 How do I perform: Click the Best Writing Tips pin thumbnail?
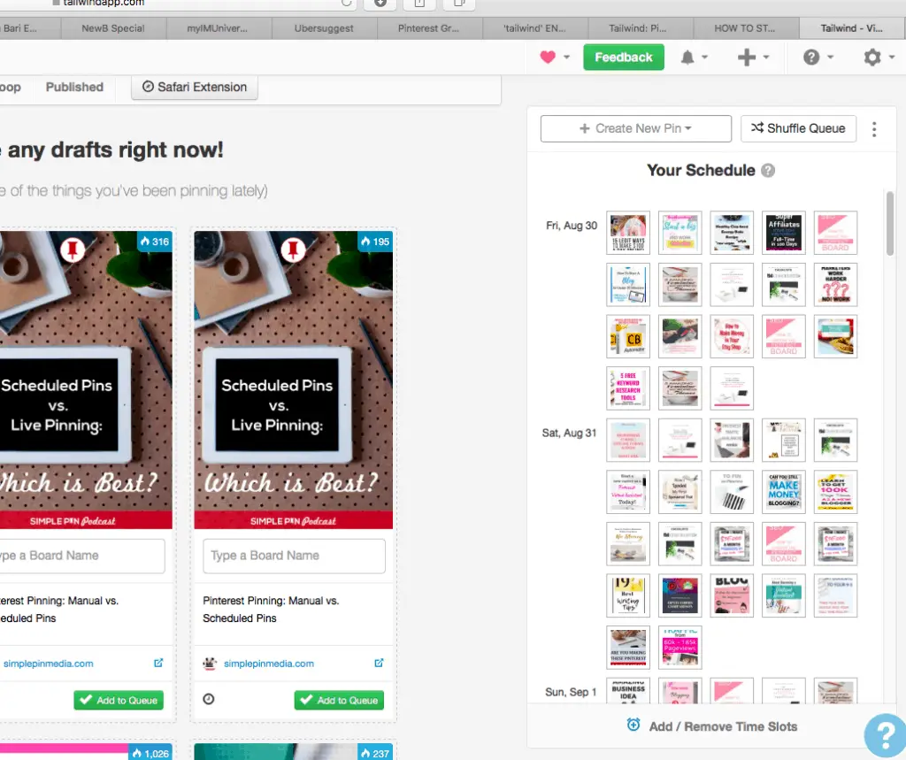tap(628, 595)
